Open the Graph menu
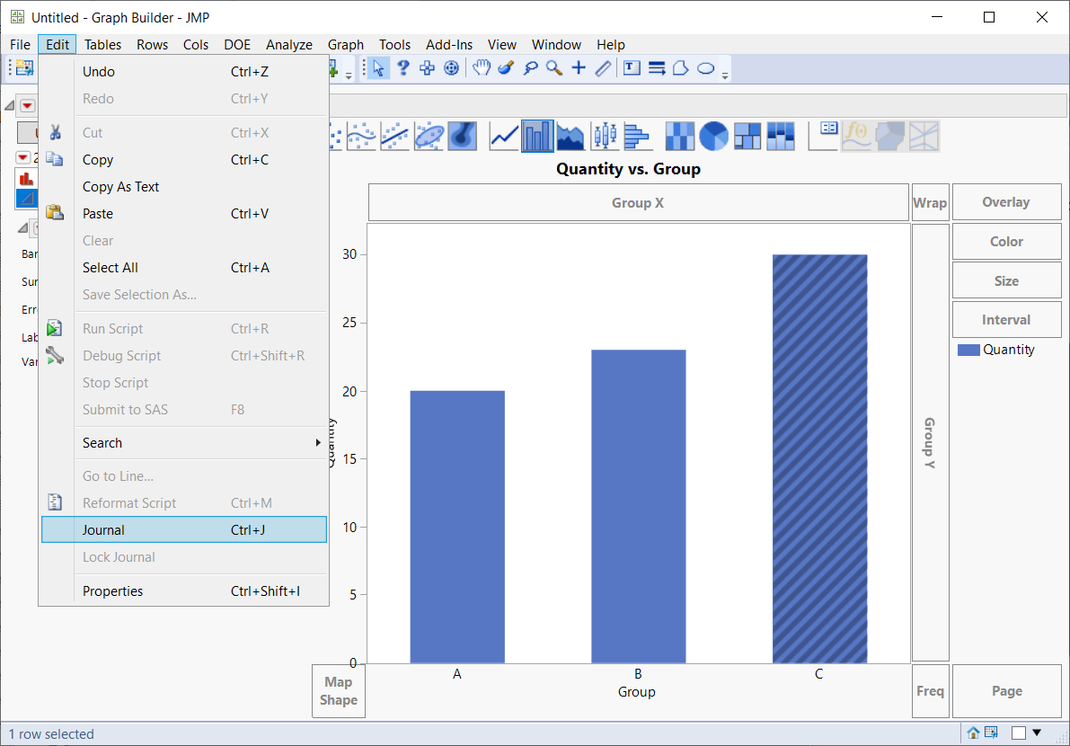Viewport: 1070px width, 746px height. [x=345, y=44]
